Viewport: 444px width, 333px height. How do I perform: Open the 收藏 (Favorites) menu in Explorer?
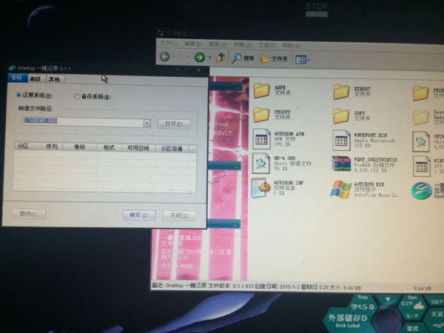[243, 44]
